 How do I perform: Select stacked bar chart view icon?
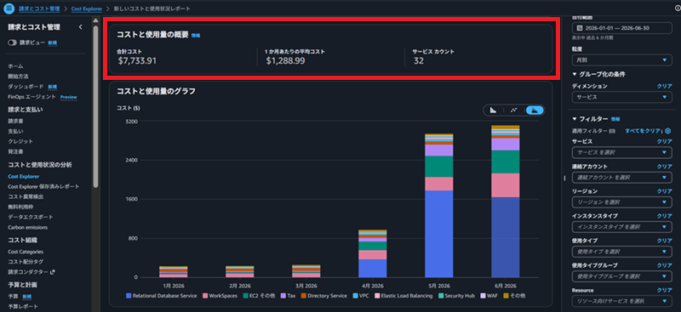pyautogui.click(x=535, y=111)
